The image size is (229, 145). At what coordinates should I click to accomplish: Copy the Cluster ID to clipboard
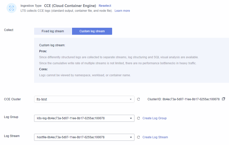[223, 99]
